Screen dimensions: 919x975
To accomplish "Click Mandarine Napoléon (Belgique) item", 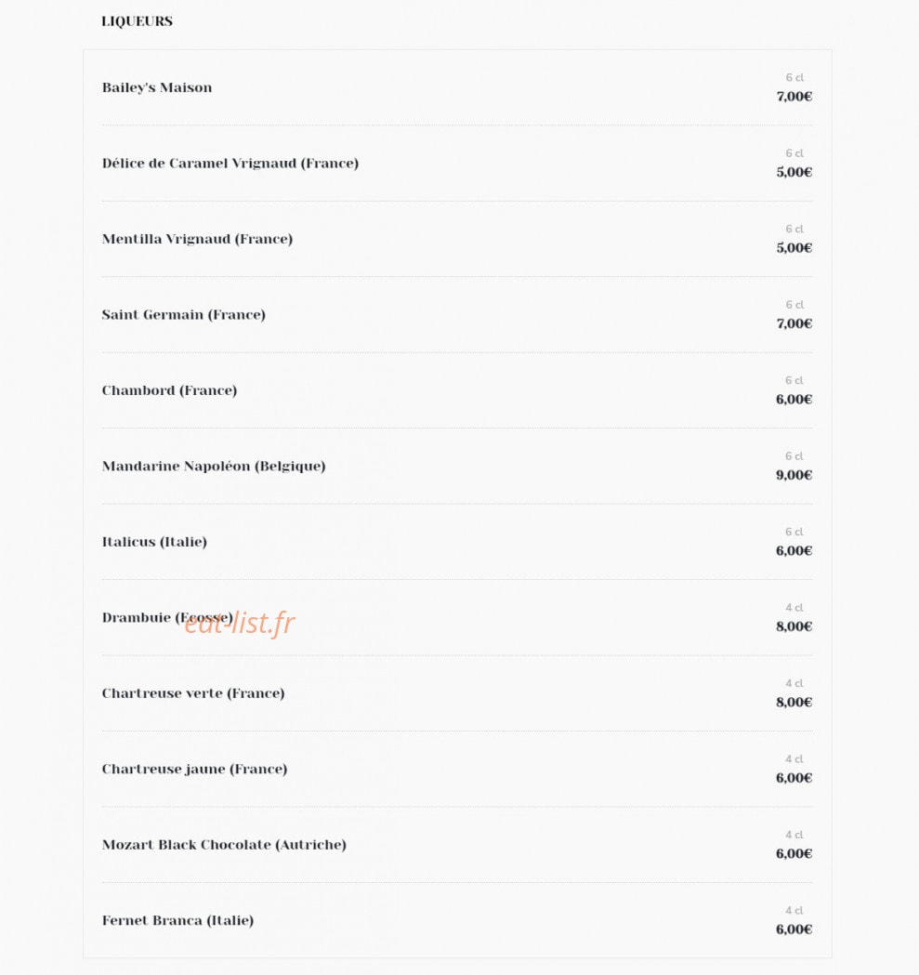I will [x=214, y=467].
